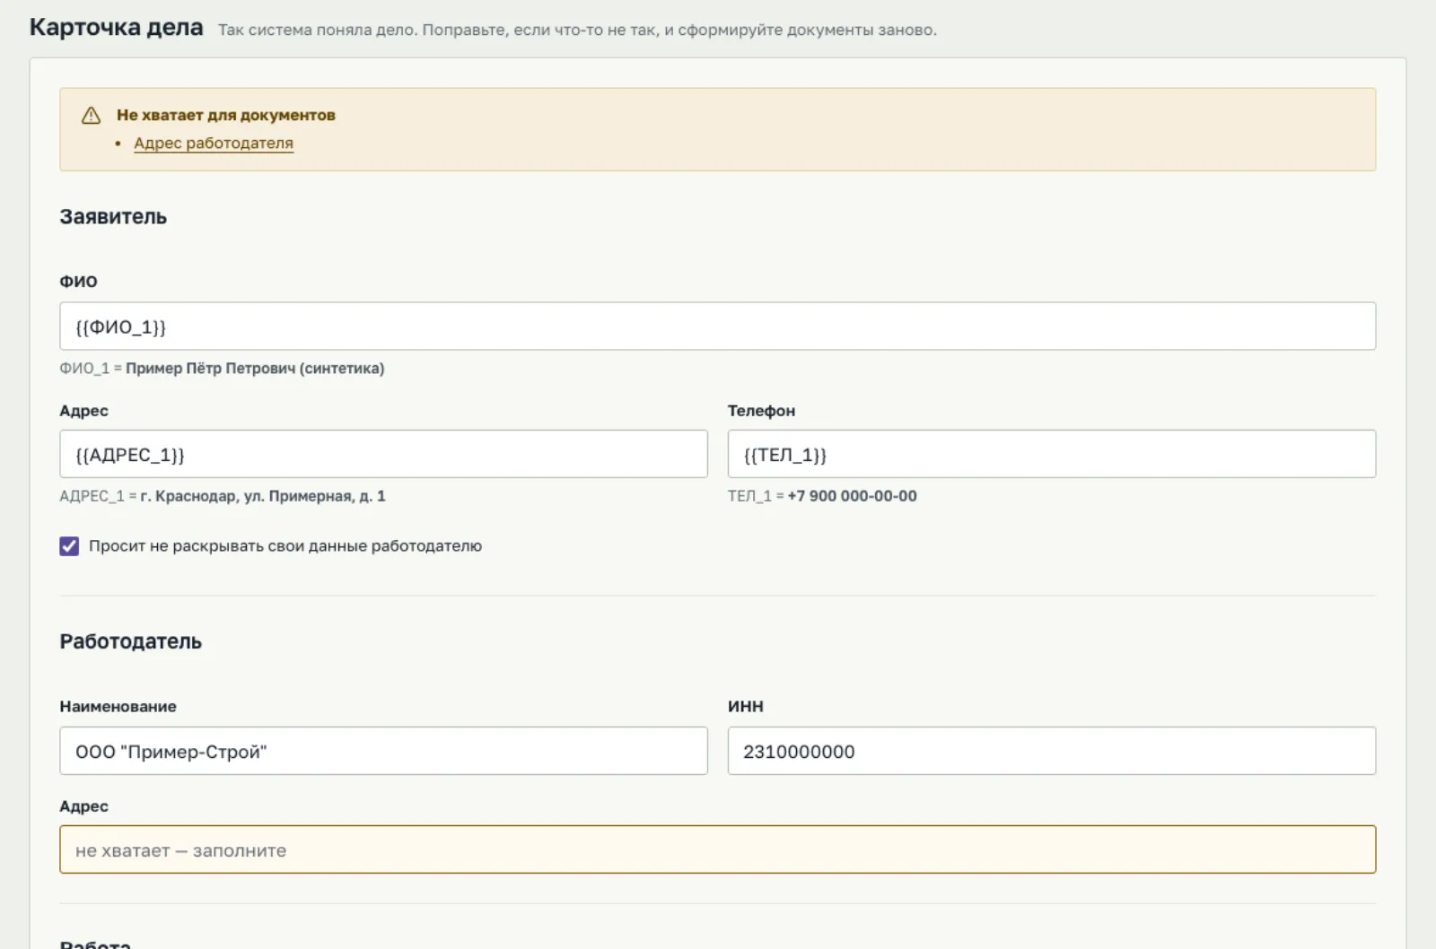Click the "Не хватает для документов" heading
1436x949 pixels.
226,115
